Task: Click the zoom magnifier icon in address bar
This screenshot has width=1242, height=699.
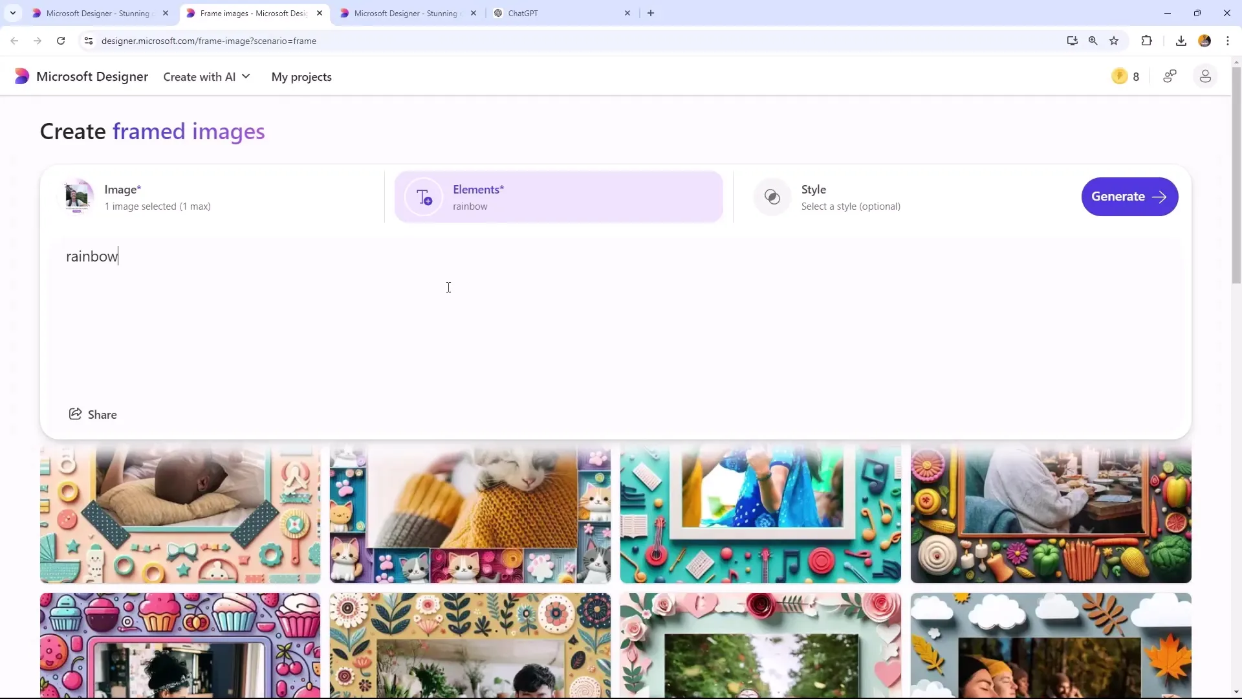Action: pos(1093,41)
